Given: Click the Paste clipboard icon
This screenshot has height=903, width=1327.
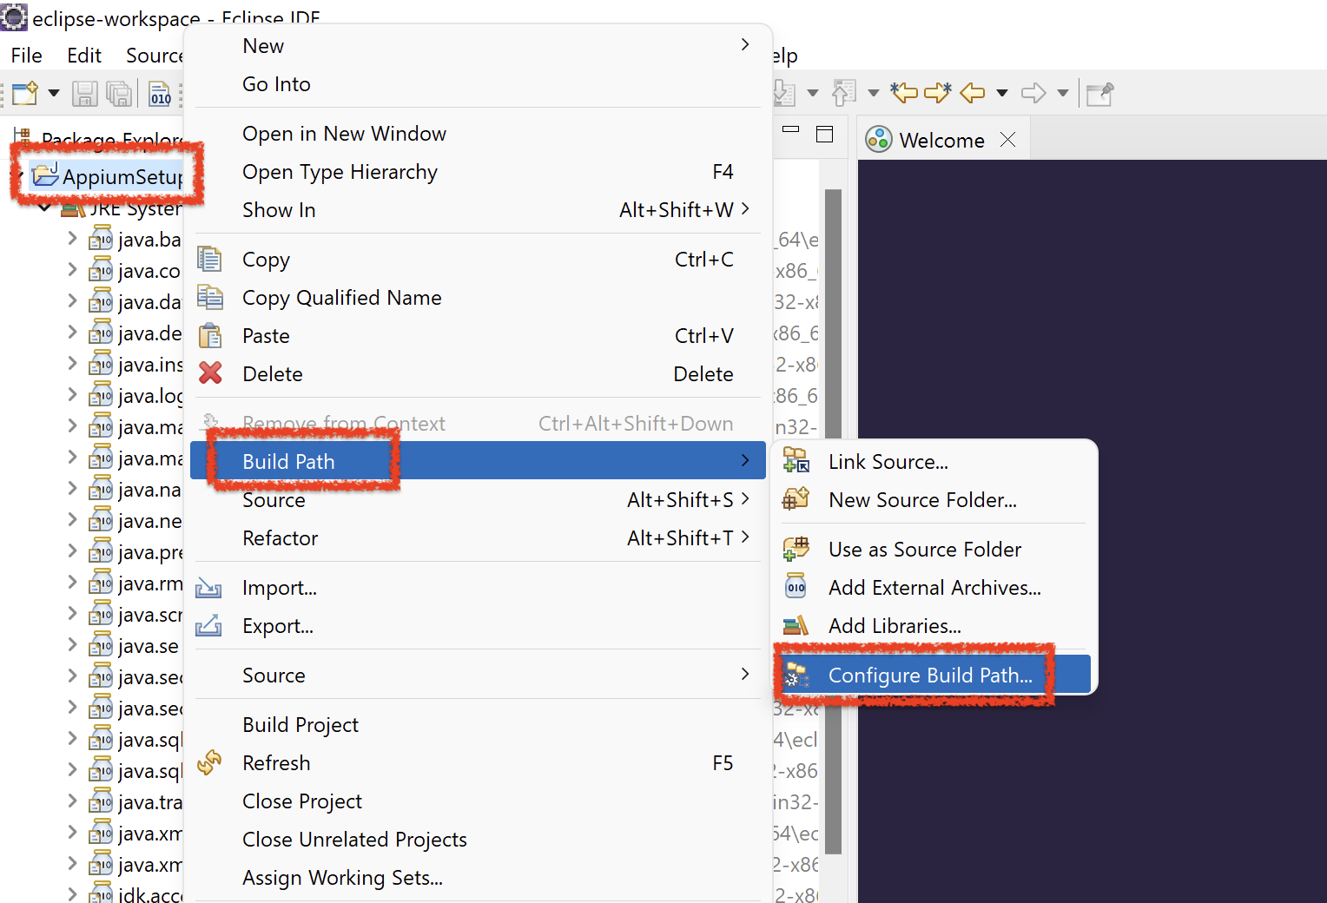Looking at the screenshot, I should coord(210,335).
